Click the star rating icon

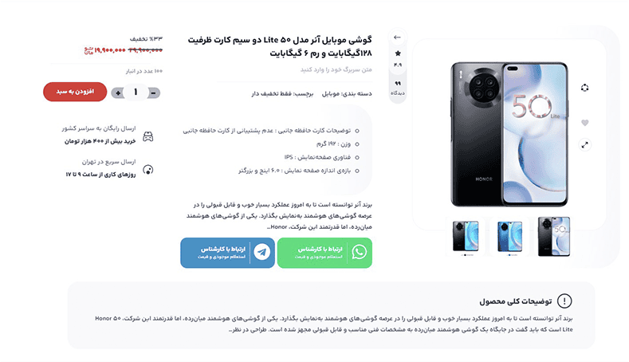tap(398, 53)
